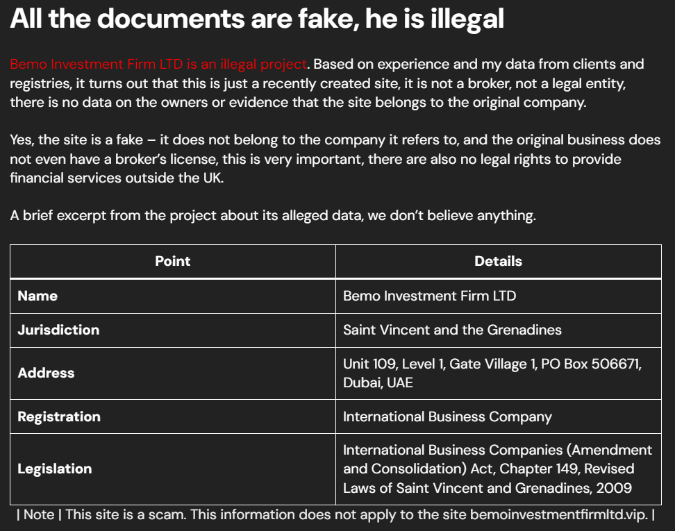The image size is (675, 531).
Task: Click the bemoinvestmentfirmltd.vip text in note
Action: pyautogui.click(x=559, y=514)
